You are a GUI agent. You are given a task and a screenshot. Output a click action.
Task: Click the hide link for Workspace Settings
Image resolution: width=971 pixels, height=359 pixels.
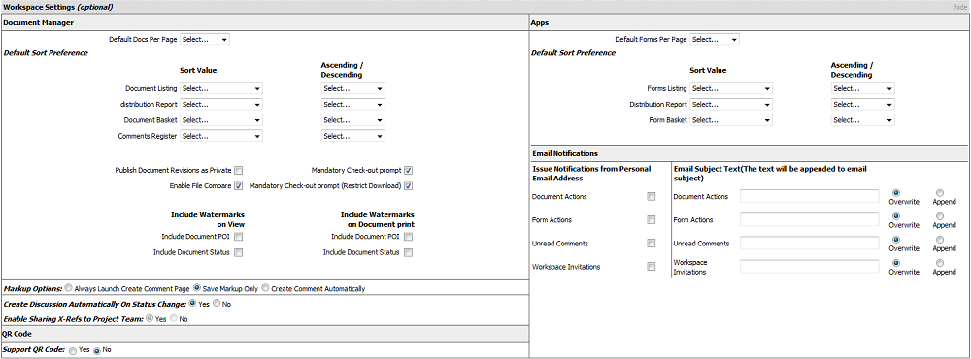(959, 7)
